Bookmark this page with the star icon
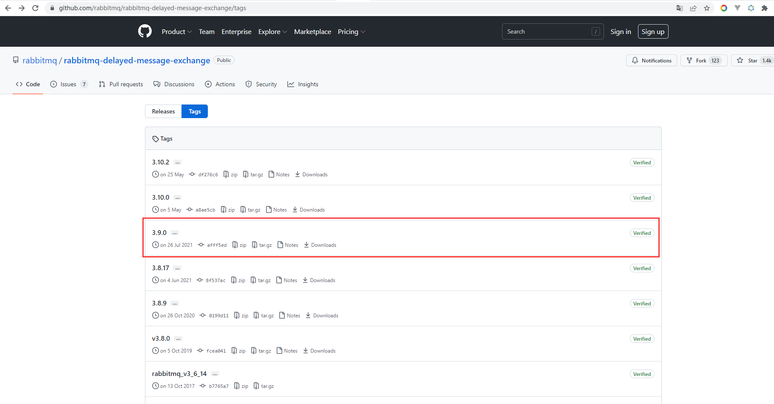 pyautogui.click(x=707, y=8)
